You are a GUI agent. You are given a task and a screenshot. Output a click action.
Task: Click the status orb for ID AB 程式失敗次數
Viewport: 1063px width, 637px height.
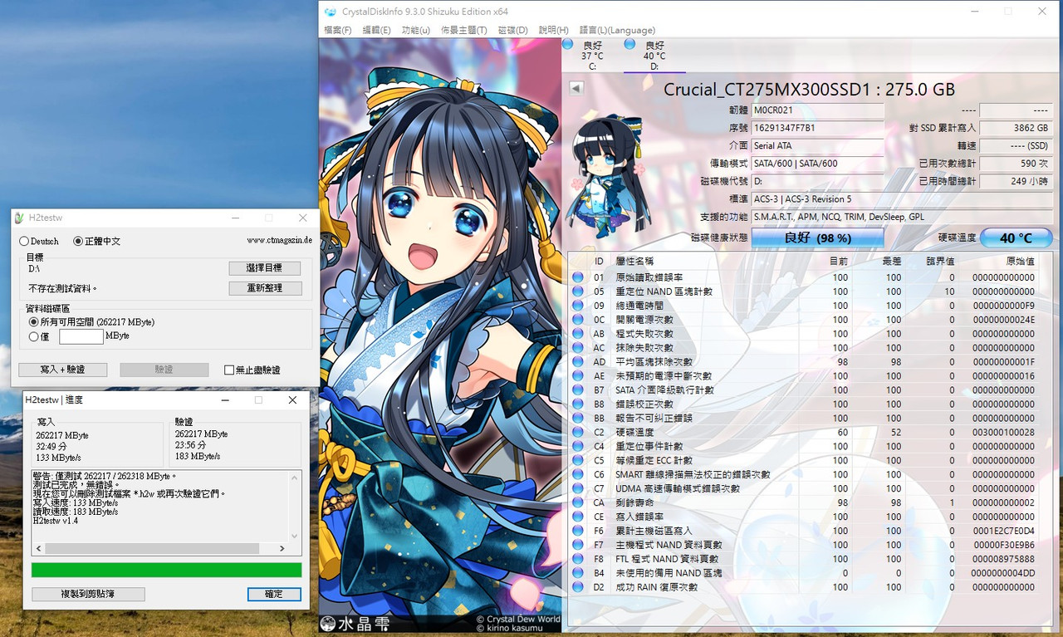pyautogui.click(x=577, y=334)
